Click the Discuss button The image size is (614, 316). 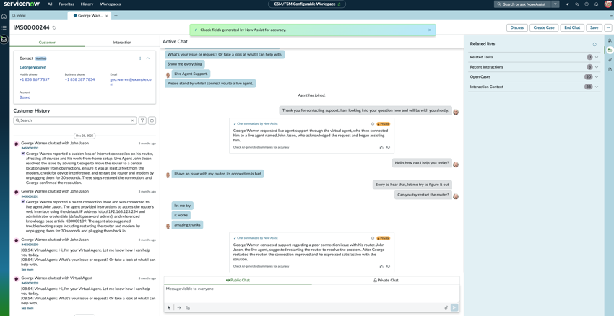pos(517,27)
